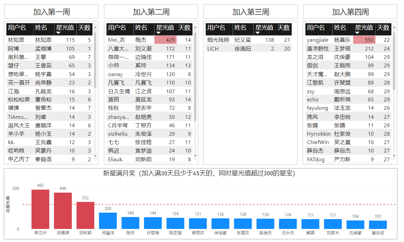This screenshot has width=404, height=242.
Task: Click username LICH in third-week table
Action: (213, 48)
